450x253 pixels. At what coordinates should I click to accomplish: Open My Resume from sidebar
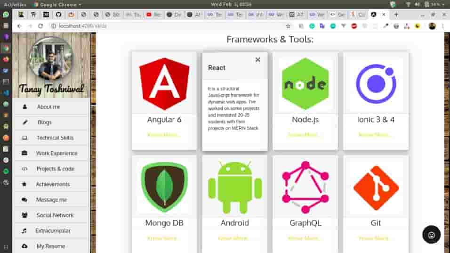(x=51, y=246)
